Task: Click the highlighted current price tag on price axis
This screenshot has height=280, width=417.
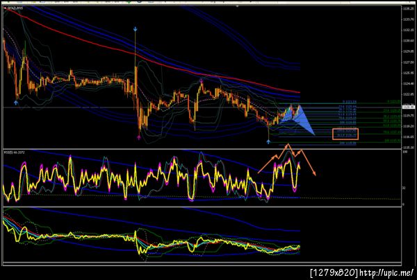Action: point(409,107)
